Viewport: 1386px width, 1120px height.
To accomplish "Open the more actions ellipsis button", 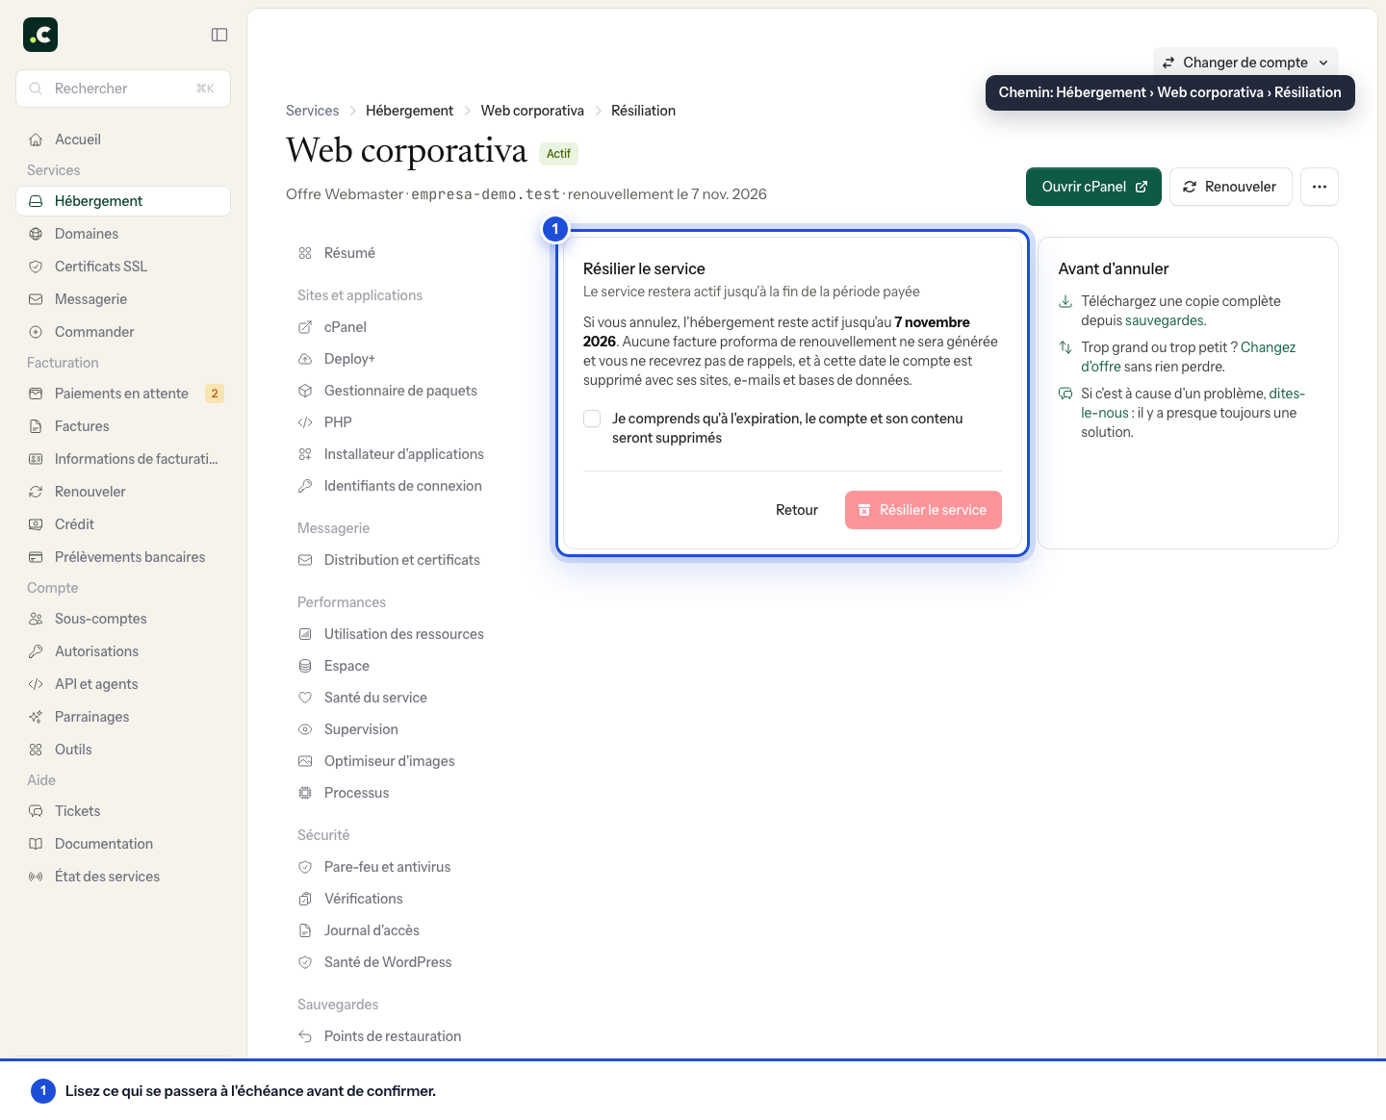I will [1320, 187].
